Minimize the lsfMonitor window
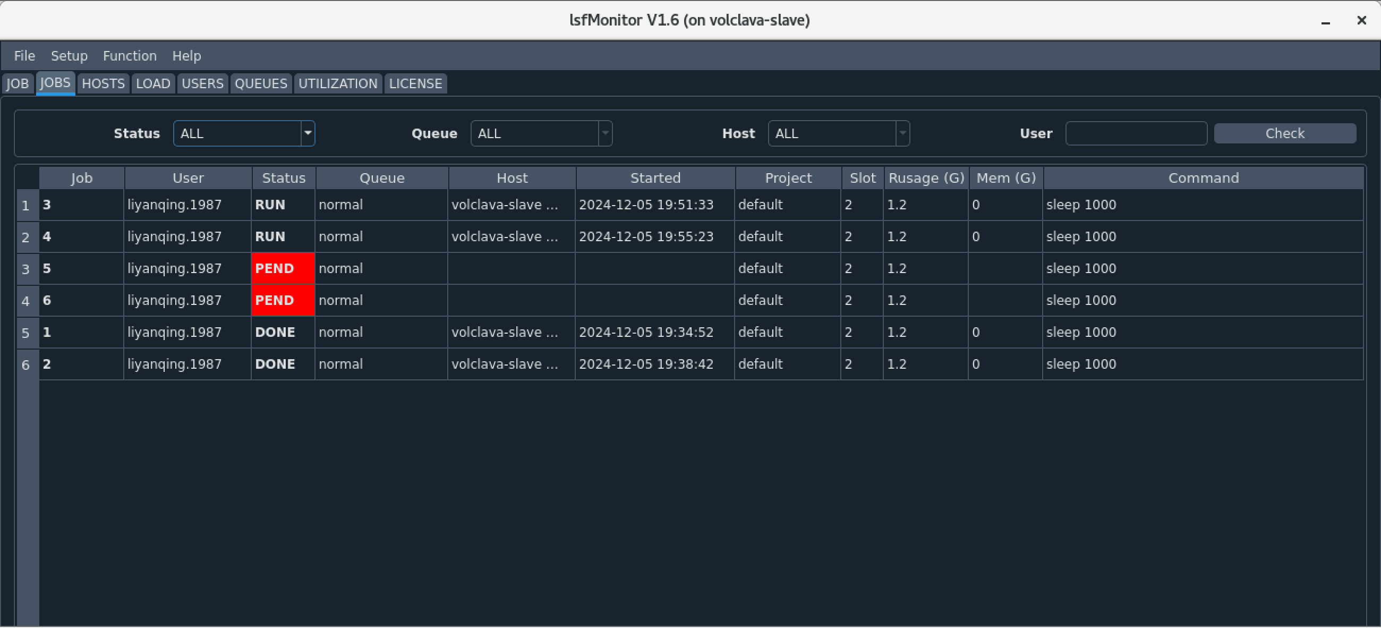Viewport: 1381px width, 628px height. (x=1325, y=21)
